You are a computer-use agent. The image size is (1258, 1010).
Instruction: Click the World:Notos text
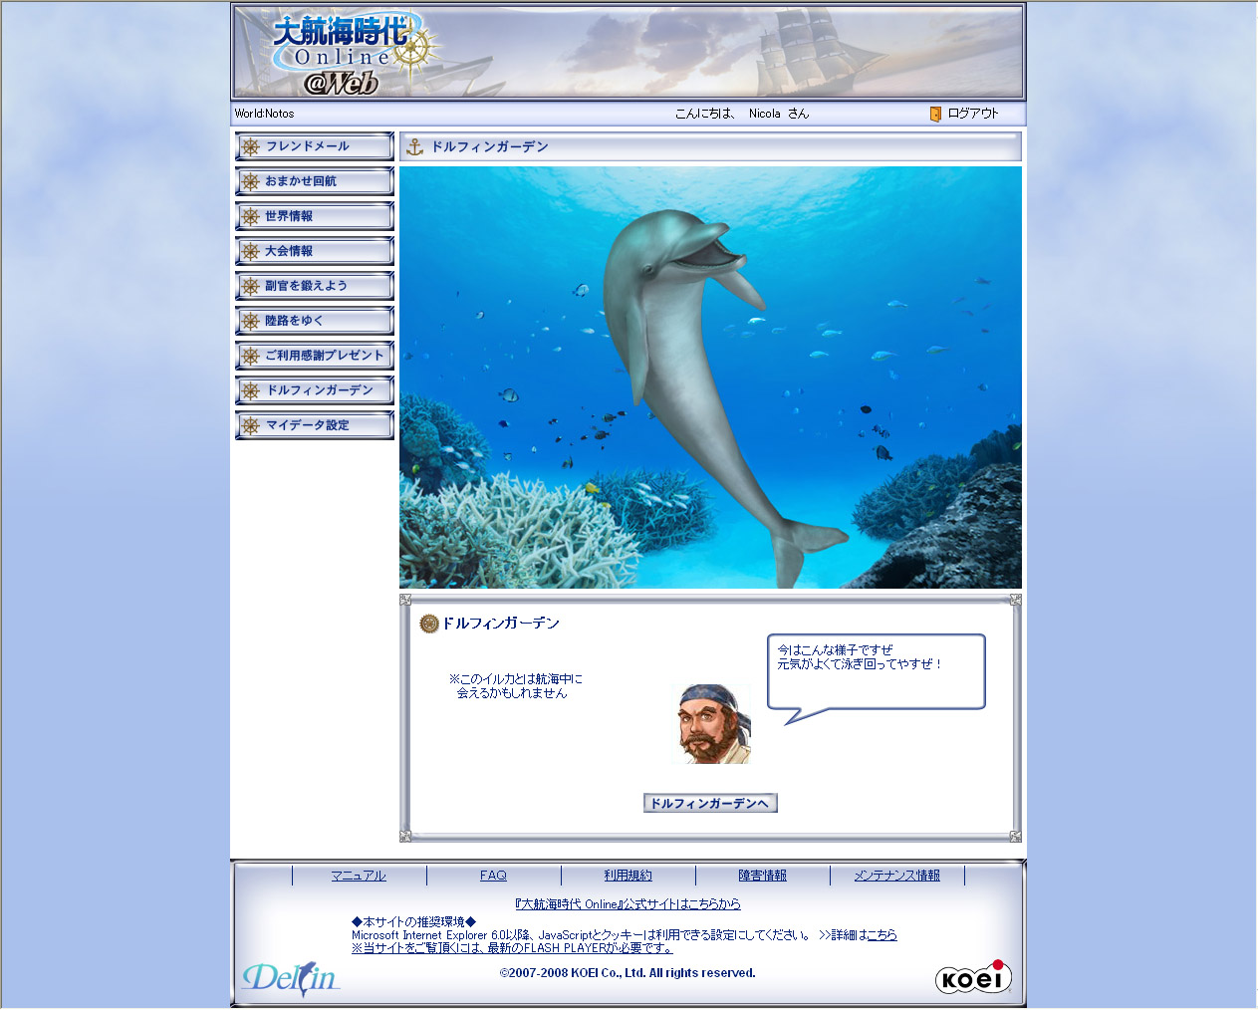(x=265, y=114)
